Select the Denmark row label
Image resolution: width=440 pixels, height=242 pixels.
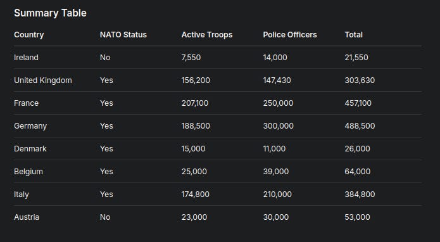[x=30, y=148]
